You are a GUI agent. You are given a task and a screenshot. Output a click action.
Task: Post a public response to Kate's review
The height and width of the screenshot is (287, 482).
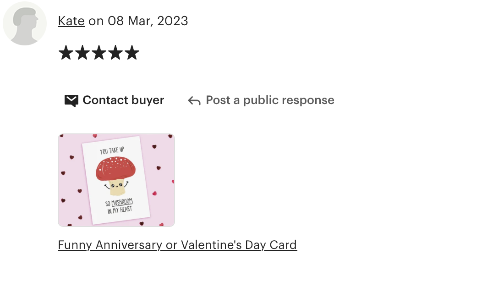[261, 100]
